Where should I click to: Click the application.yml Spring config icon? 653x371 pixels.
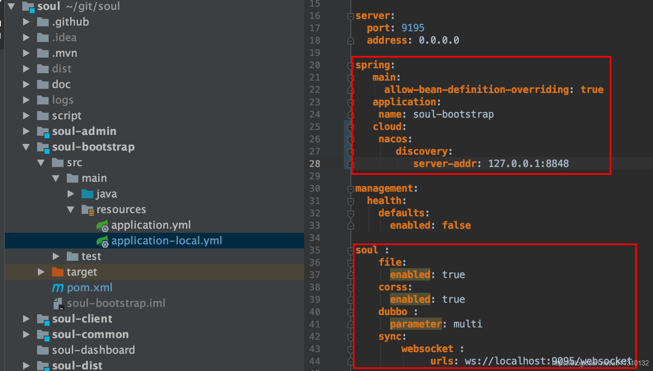(x=102, y=225)
